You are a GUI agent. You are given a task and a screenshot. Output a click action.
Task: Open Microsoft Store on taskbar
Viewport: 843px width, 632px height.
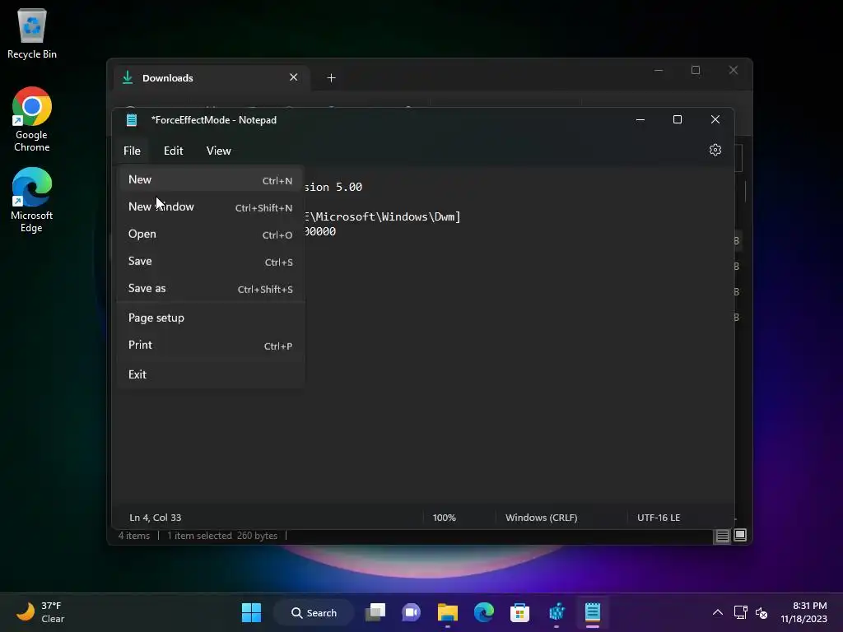coord(520,612)
